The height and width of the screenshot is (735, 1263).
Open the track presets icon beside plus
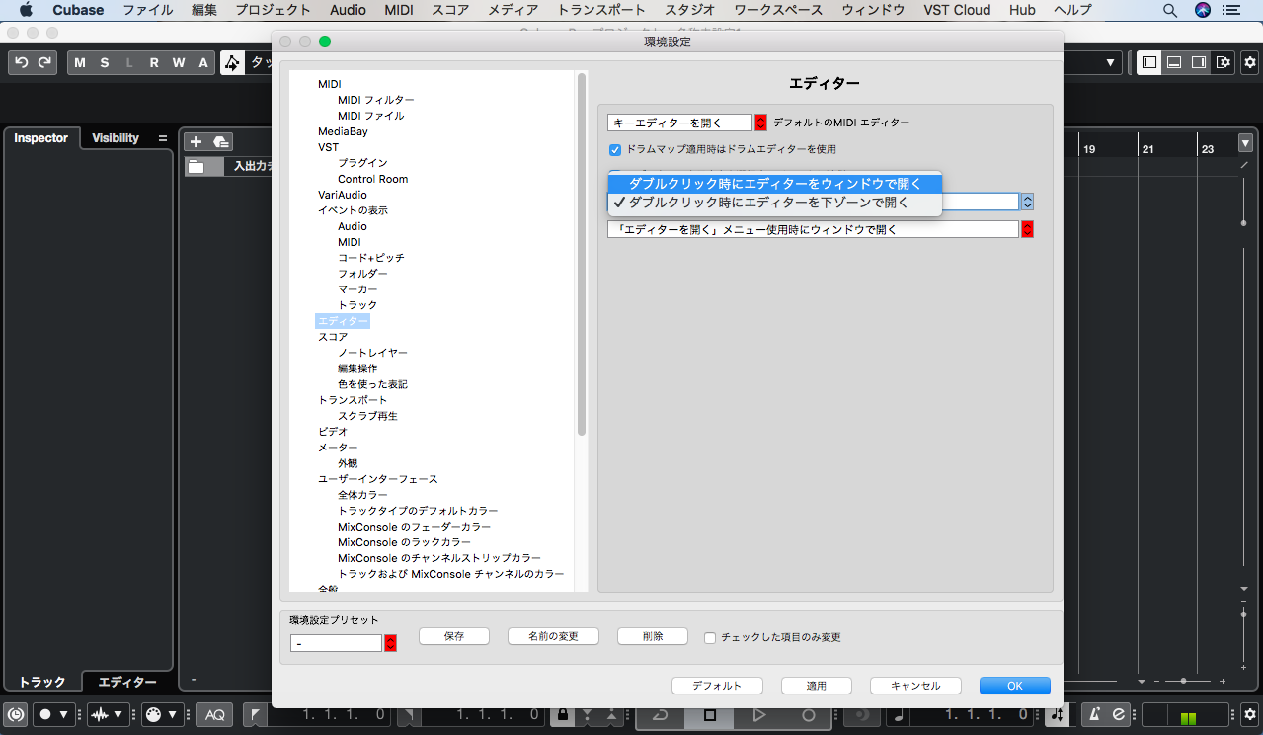point(221,141)
